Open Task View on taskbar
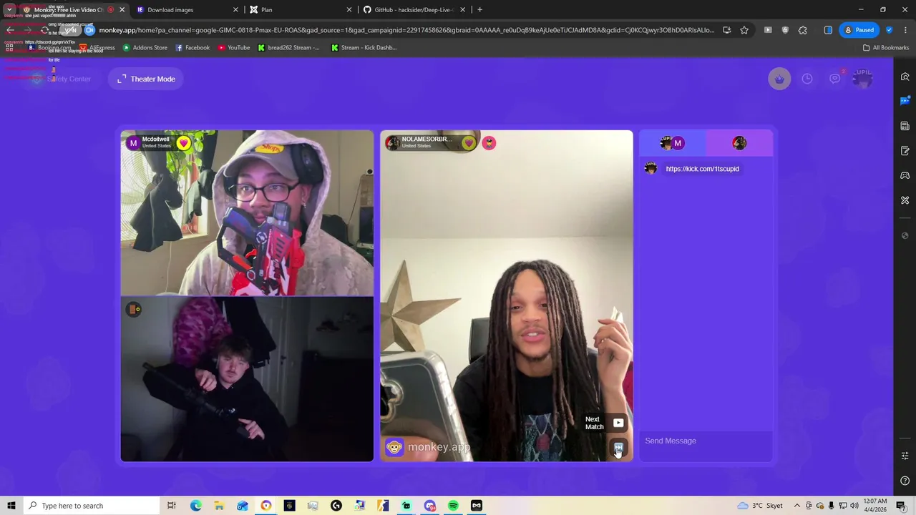Viewport: 916px width, 515px height. (172, 506)
